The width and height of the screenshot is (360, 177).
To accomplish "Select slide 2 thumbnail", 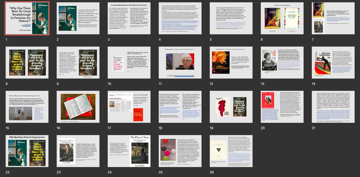I will coord(78,19).
